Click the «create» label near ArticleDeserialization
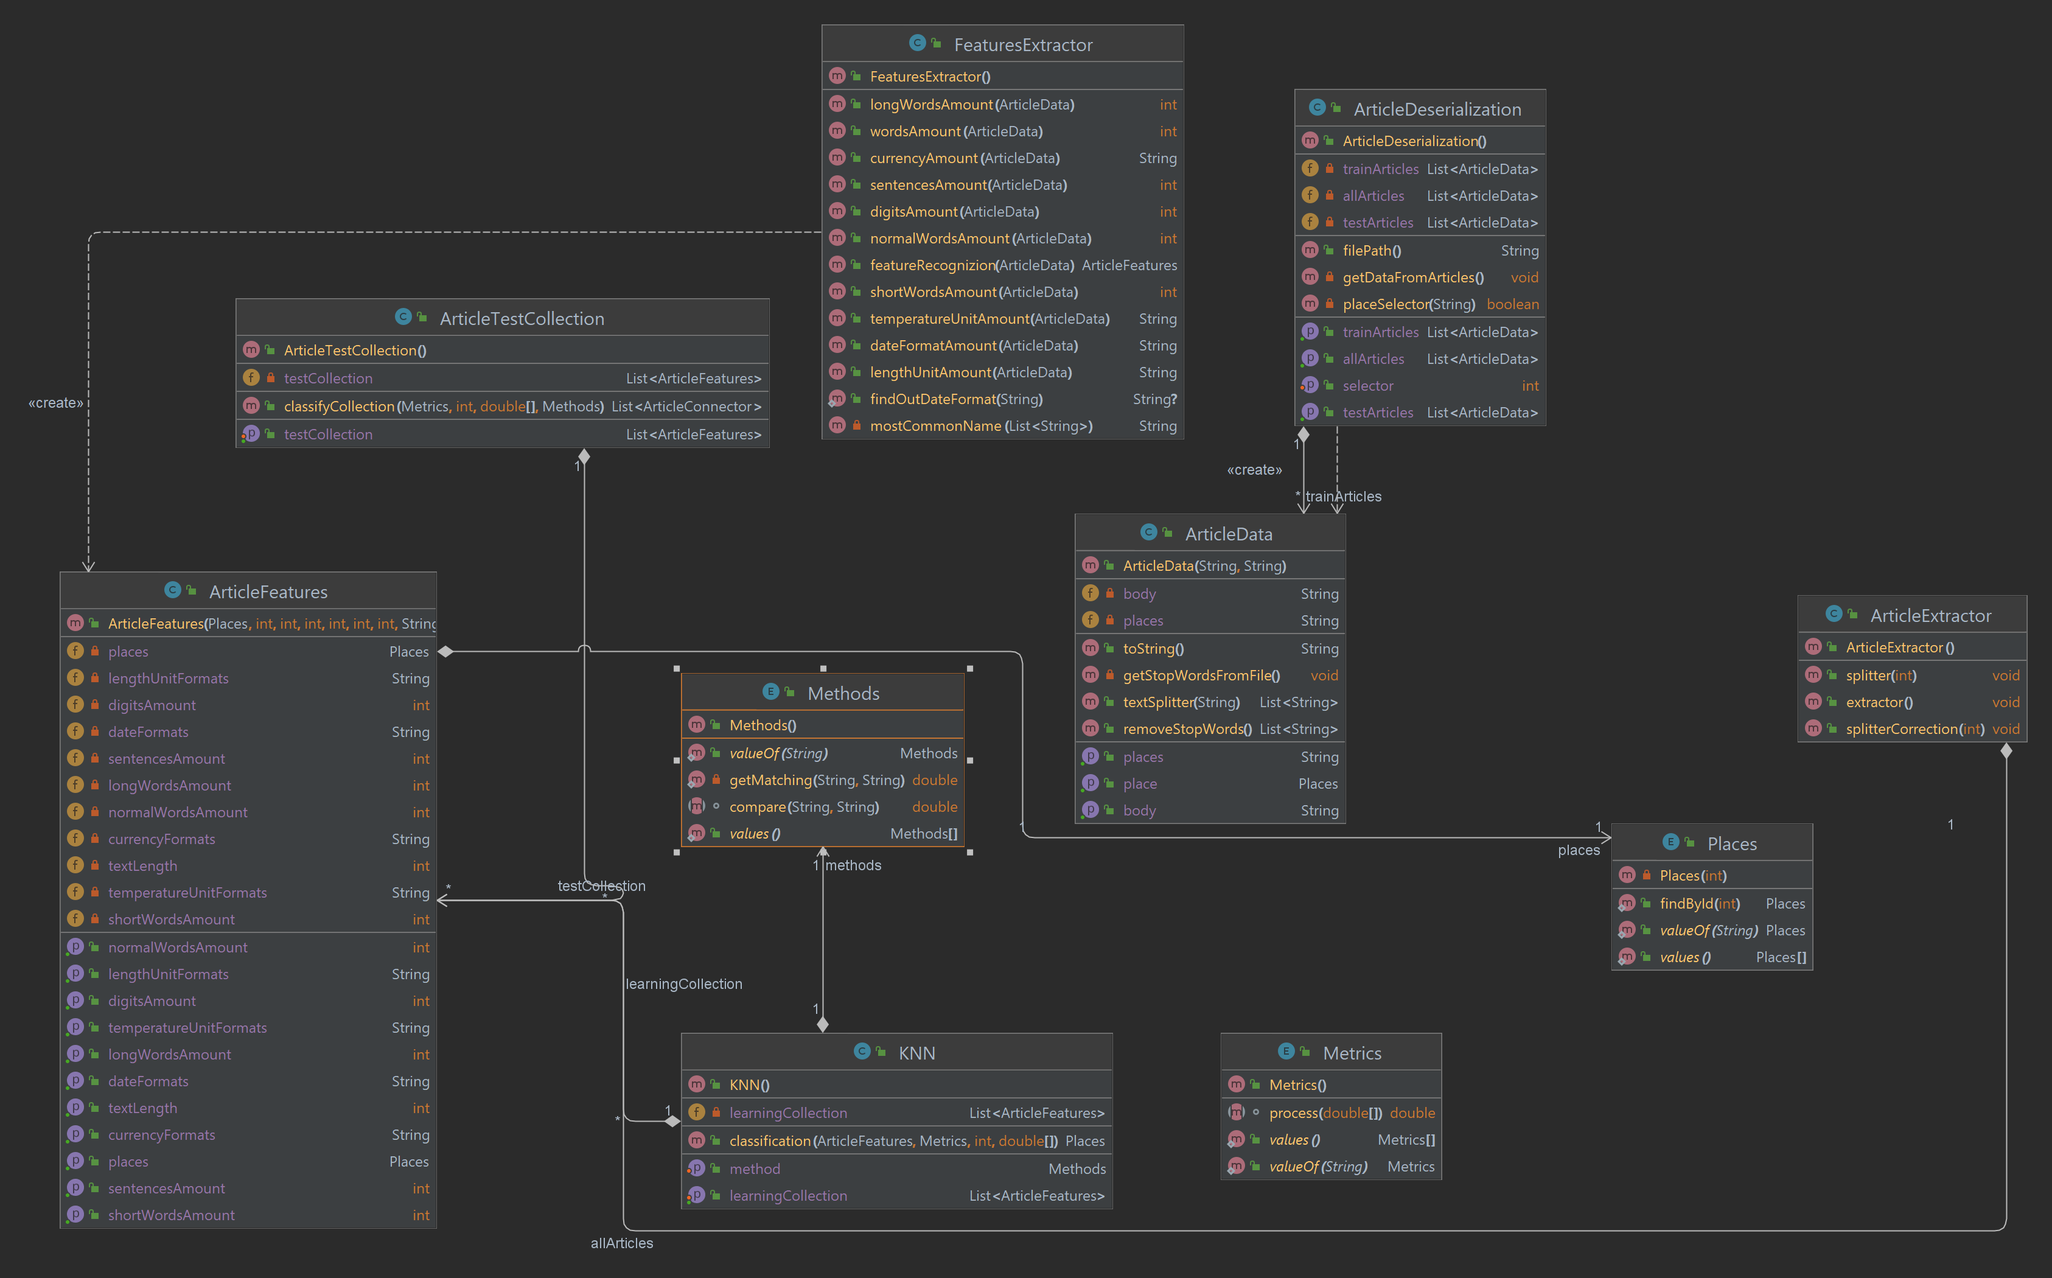 1254,470
